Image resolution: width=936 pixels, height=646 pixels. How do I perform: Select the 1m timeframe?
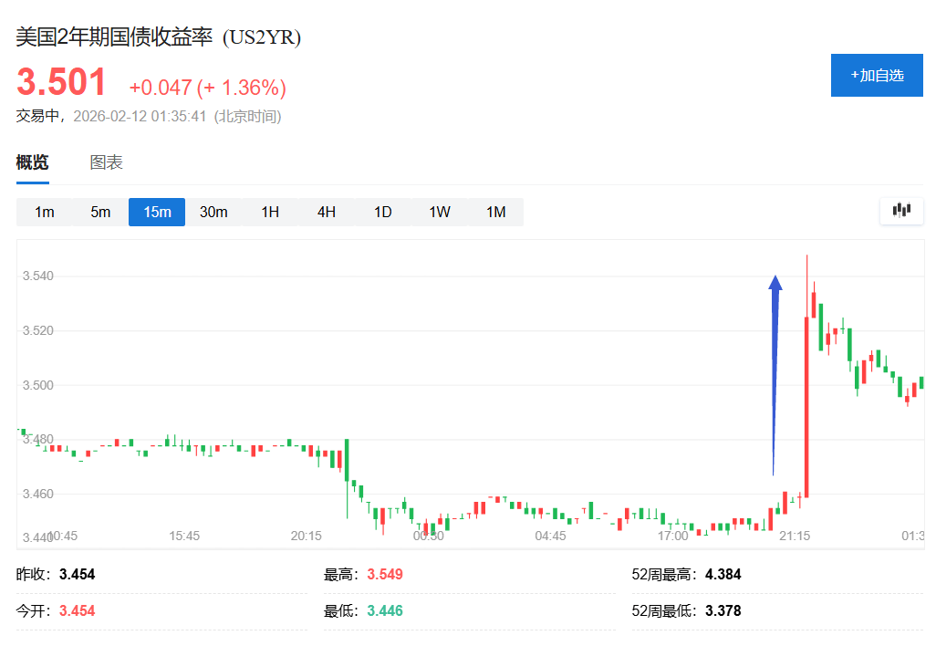[x=45, y=212]
